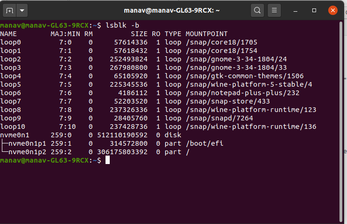Click the loop6 device name

pyautogui.click(x=10, y=93)
